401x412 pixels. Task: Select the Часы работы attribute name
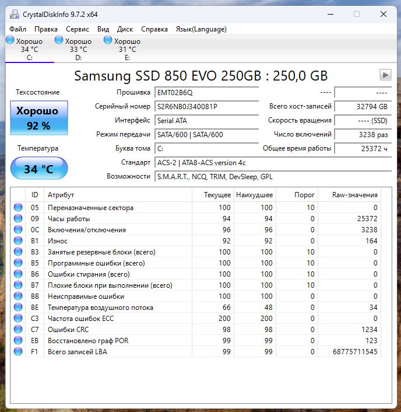coord(69,219)
